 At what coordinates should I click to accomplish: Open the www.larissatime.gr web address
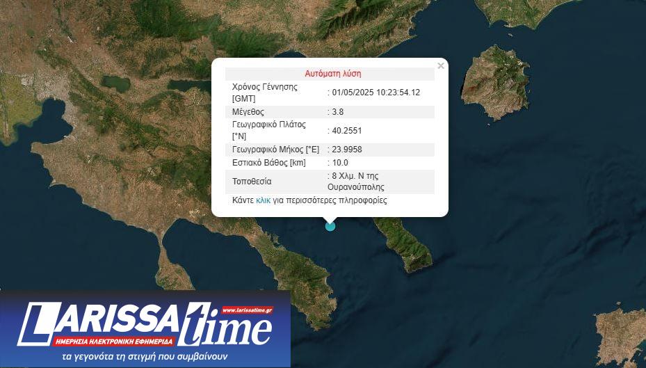point(246,310)
